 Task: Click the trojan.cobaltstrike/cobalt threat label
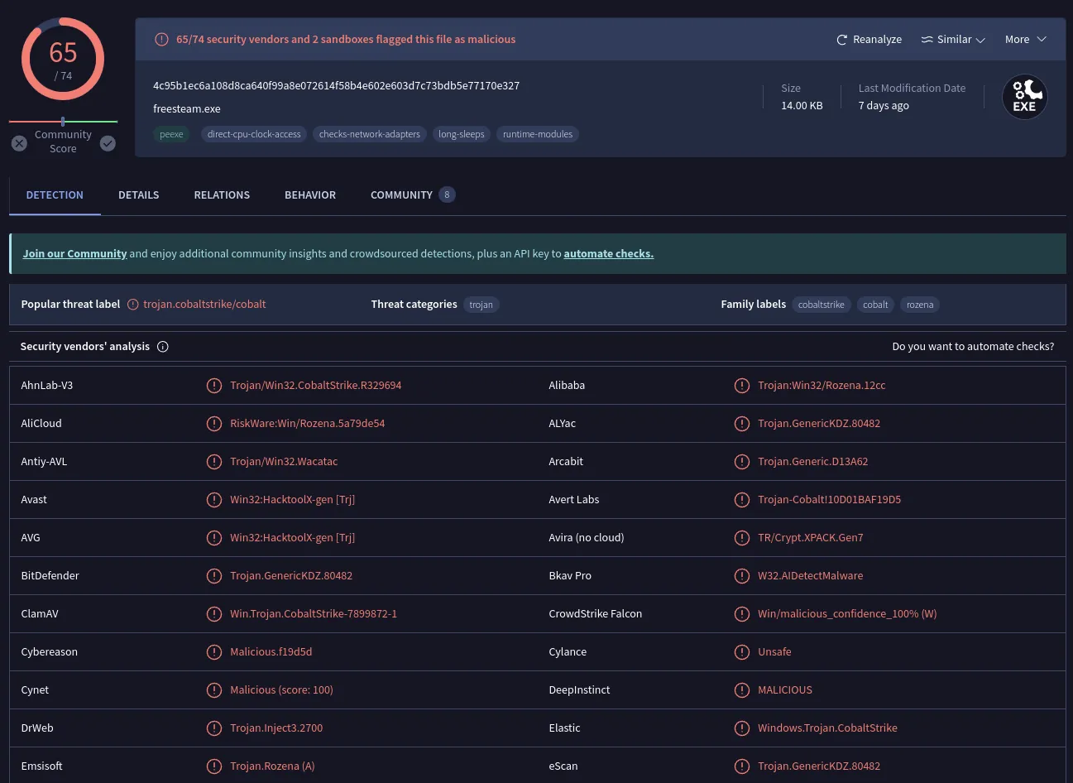pos(204,305)
